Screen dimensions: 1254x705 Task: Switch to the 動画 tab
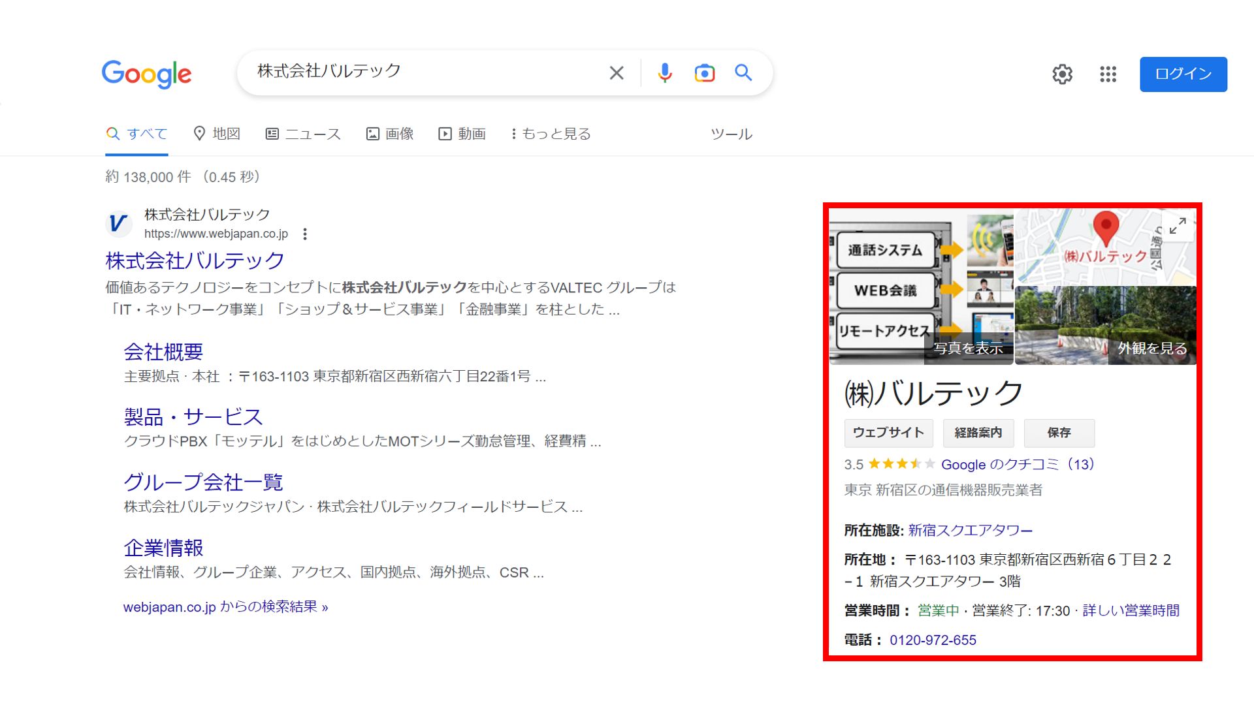pyautogui.click(x=462, y=134)
